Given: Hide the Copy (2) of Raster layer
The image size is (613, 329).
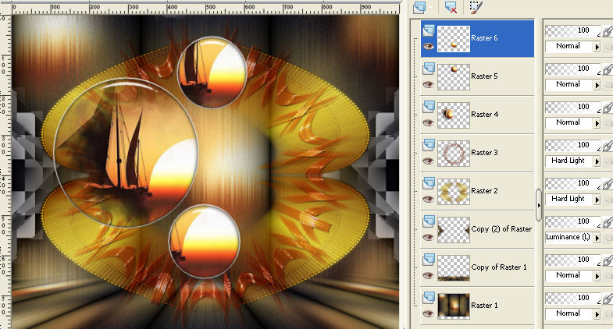Looking at the screenshot, I should coord(429,238).
